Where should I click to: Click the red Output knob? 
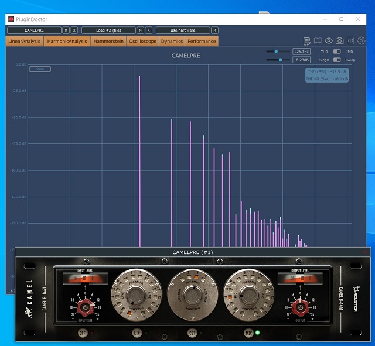300,307
